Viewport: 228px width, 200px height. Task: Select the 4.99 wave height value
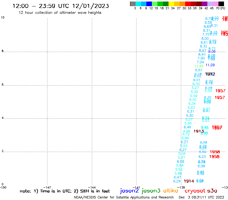coord(186,131)
